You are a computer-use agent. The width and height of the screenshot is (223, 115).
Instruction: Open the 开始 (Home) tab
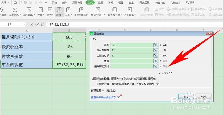(x=55, y=2)
